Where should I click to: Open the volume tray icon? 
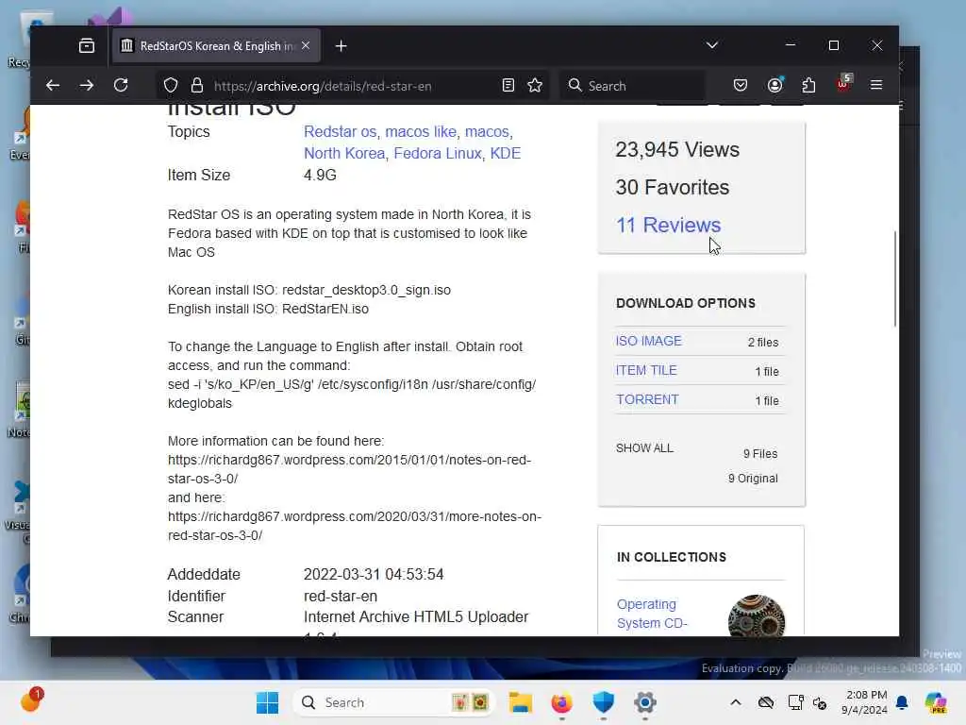pyautogui.click(x=820, y=702)
